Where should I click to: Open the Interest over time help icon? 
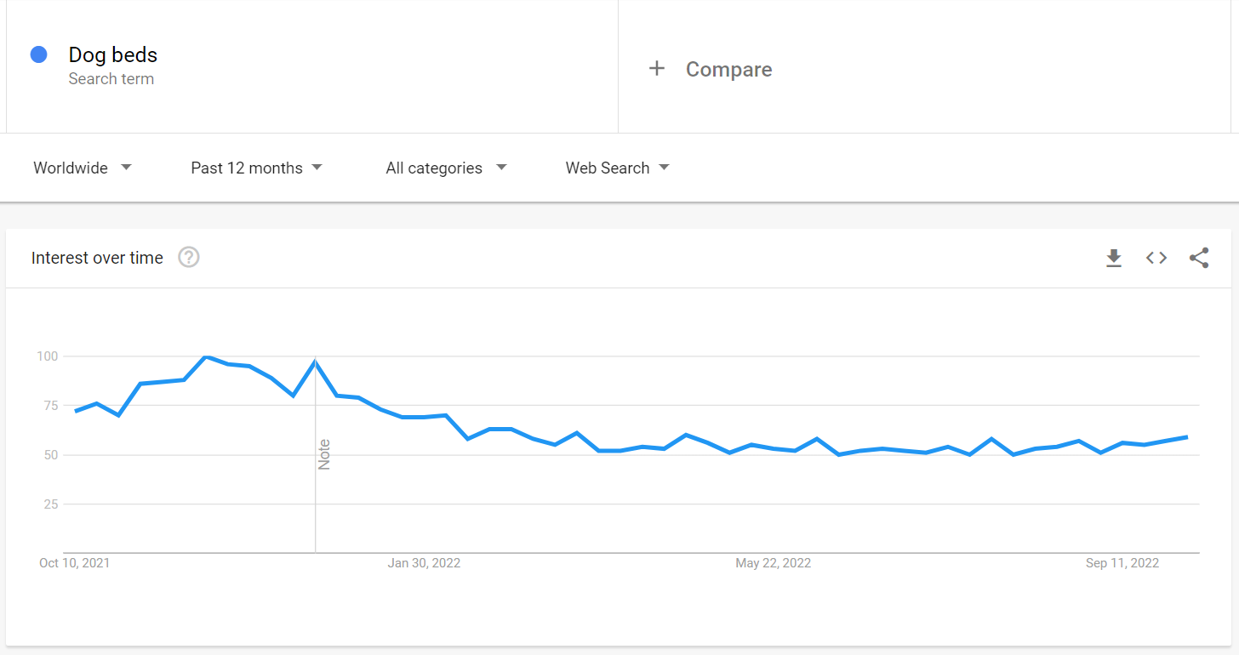coord(189,258)
